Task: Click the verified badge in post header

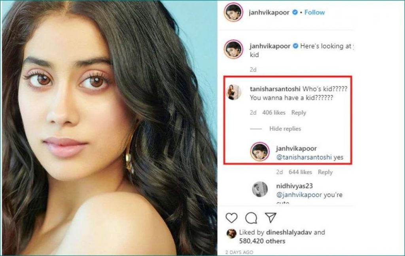Action: point(295,13)
